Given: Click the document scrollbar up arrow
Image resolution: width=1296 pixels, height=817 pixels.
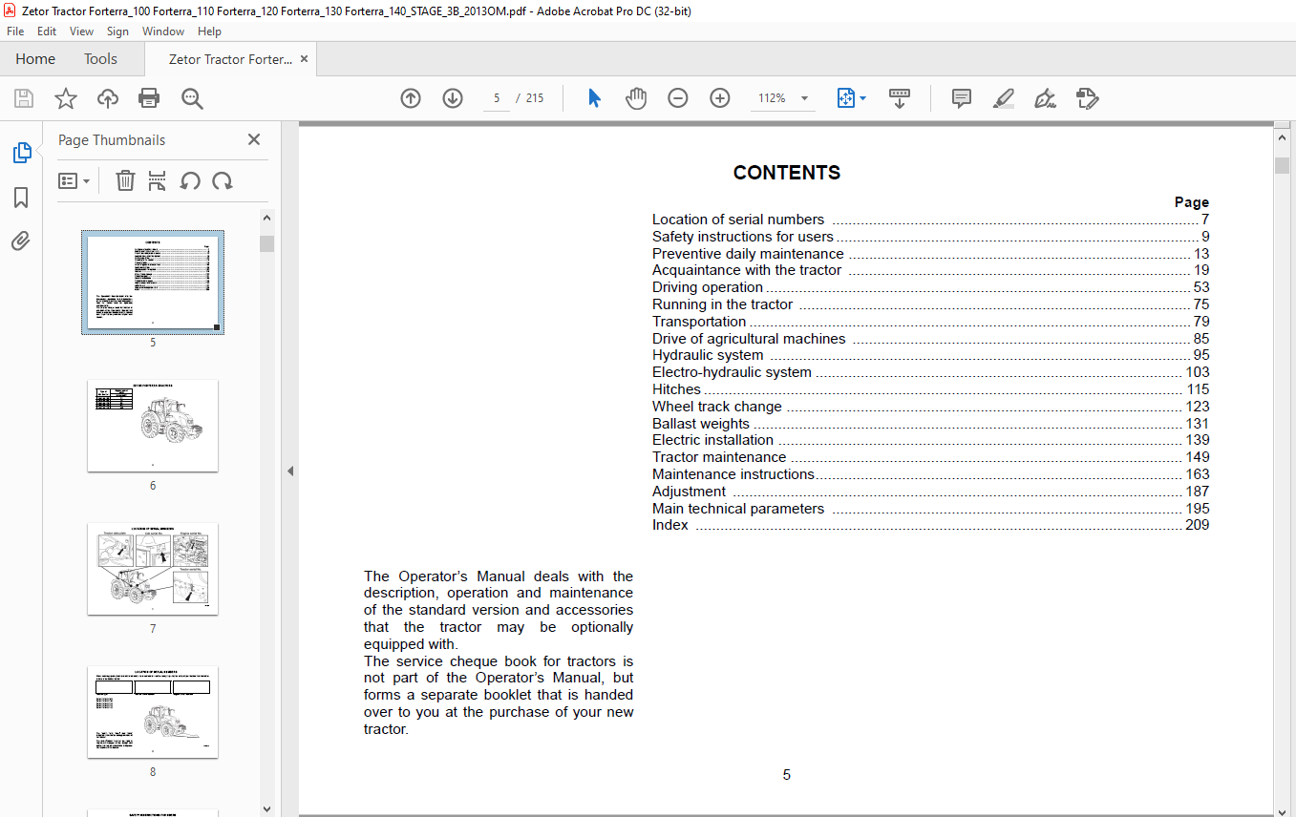Looking at the screenshot, I should 1283,138.
